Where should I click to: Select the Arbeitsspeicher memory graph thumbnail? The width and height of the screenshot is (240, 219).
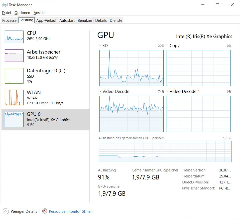click(14, 56)
